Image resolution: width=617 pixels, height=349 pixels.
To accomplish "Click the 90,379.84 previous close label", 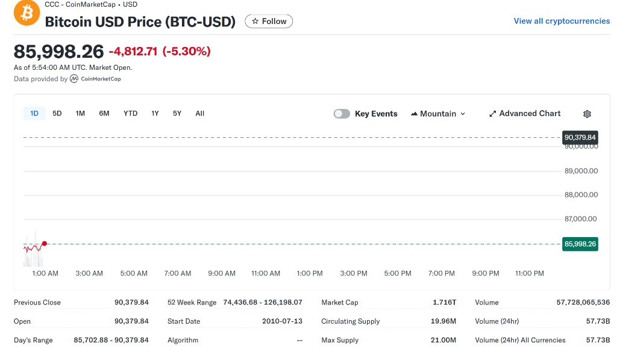I will [580, 137].
